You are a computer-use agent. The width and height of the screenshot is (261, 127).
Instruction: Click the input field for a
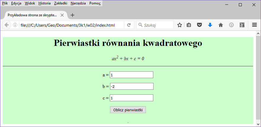pos(131,75)
